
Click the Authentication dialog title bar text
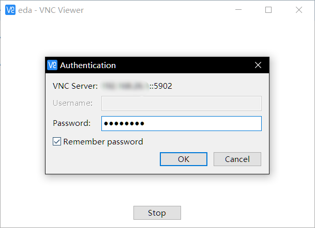(x=88, y=66)
